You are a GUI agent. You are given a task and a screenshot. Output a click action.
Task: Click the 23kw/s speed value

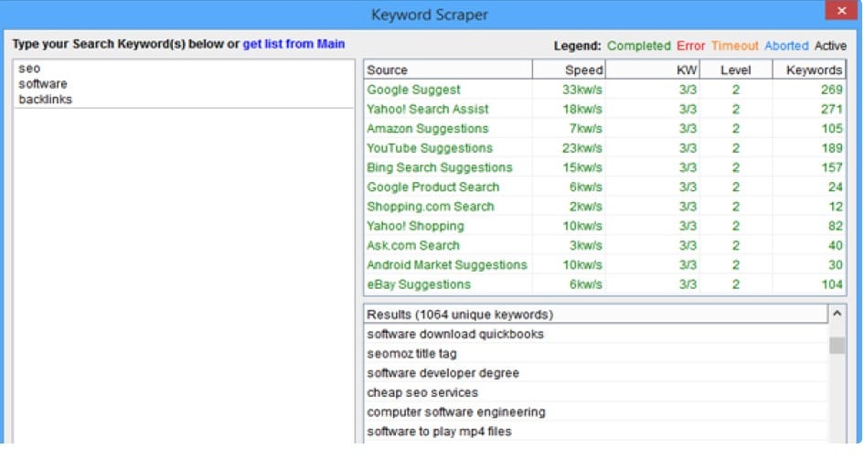click(x=581, y=148)
